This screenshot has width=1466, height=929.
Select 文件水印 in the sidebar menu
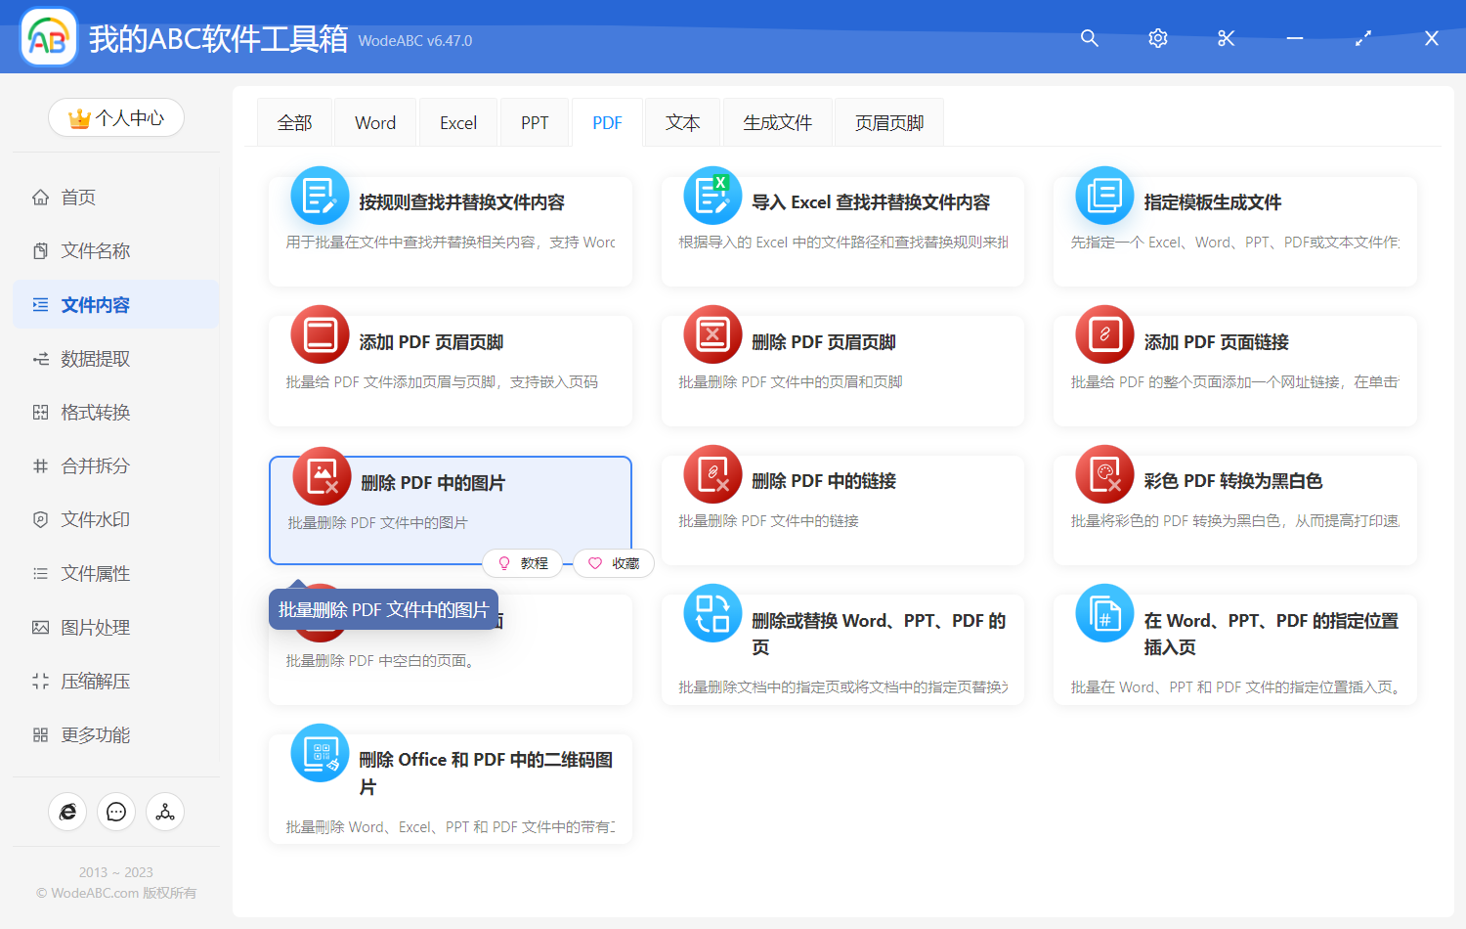95,520
